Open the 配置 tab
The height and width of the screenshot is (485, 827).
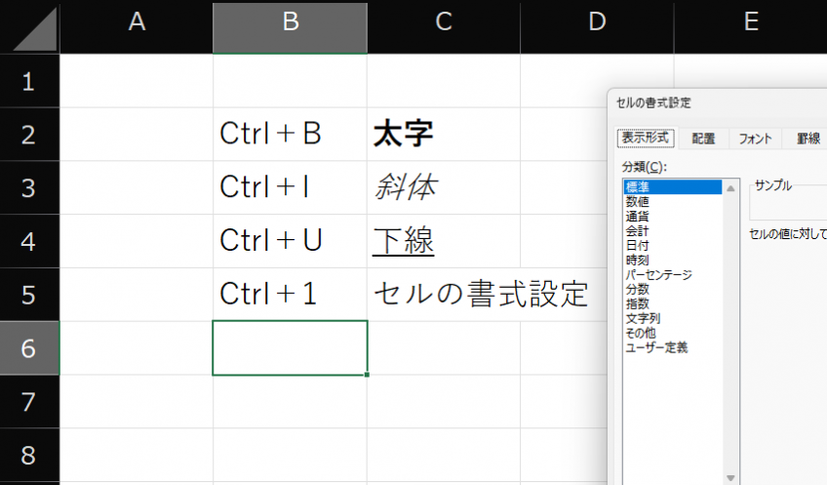pyautogui.click(x=703, y=139)
